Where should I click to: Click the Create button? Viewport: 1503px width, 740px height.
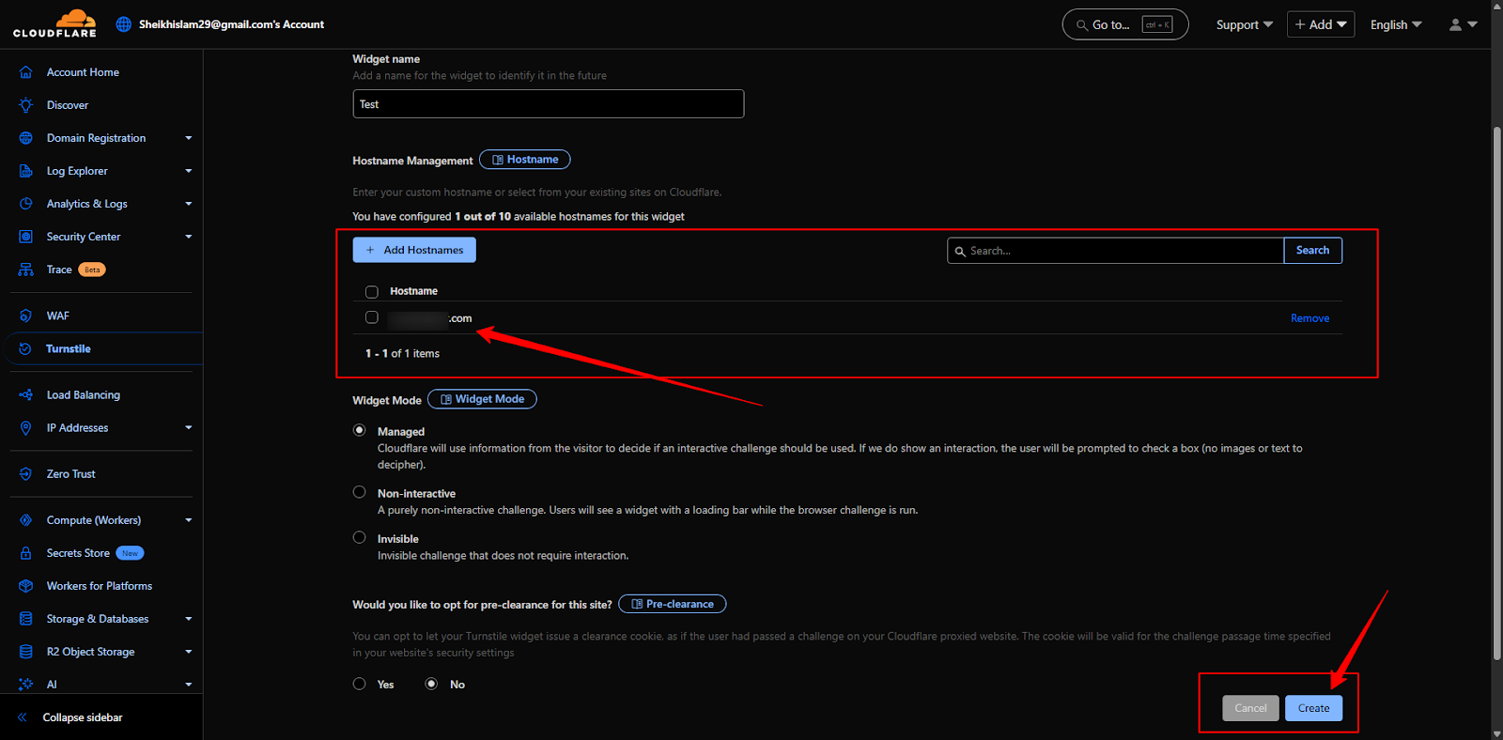1313,708
